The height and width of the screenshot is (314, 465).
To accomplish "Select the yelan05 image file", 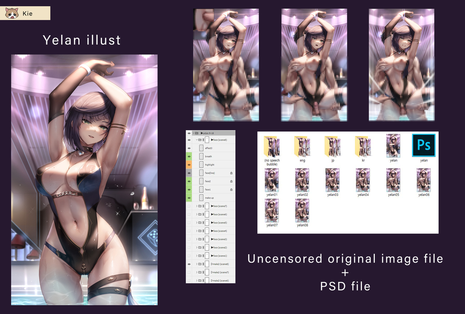I will (x=393, y=182).
